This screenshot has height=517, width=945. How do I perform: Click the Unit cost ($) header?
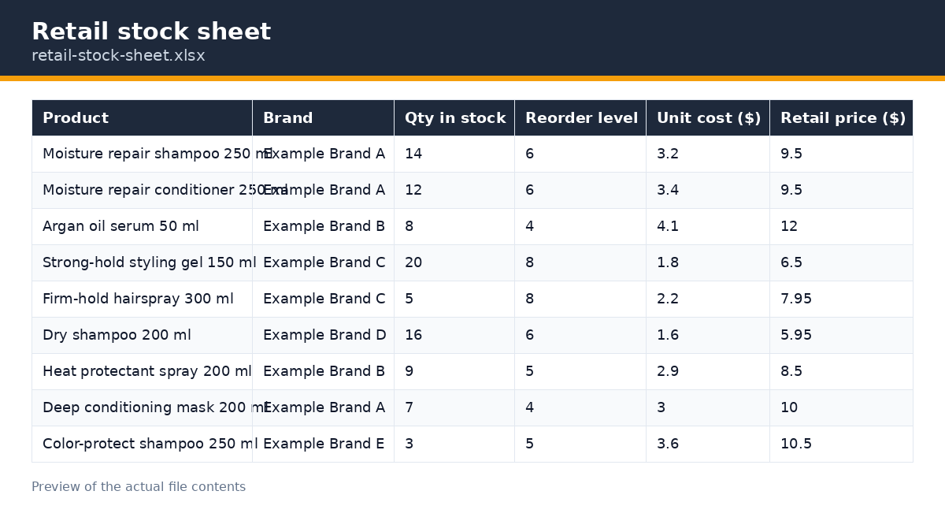pos(708,118)
